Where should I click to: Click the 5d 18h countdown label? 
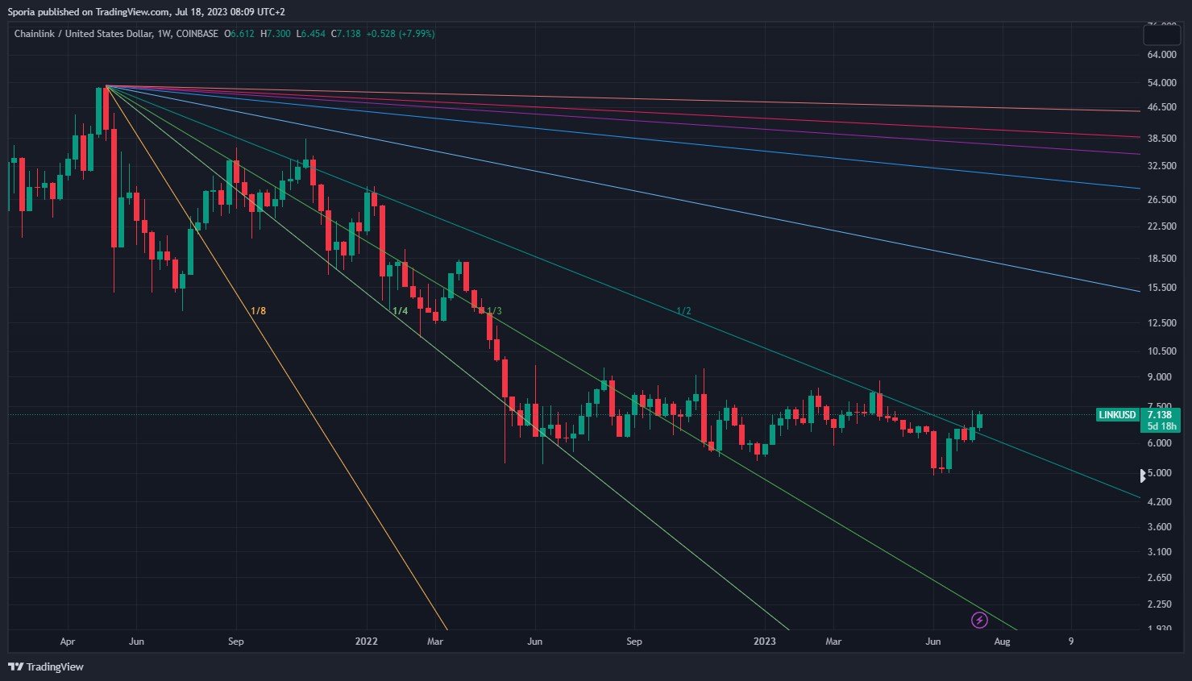pos(1161,426)
